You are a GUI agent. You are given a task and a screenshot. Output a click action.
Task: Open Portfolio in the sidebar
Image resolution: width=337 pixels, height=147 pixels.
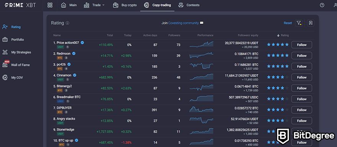13,40
